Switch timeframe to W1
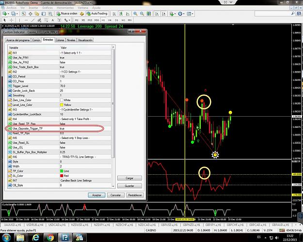This screenshot has width=303, height=242. coord(123,20)
